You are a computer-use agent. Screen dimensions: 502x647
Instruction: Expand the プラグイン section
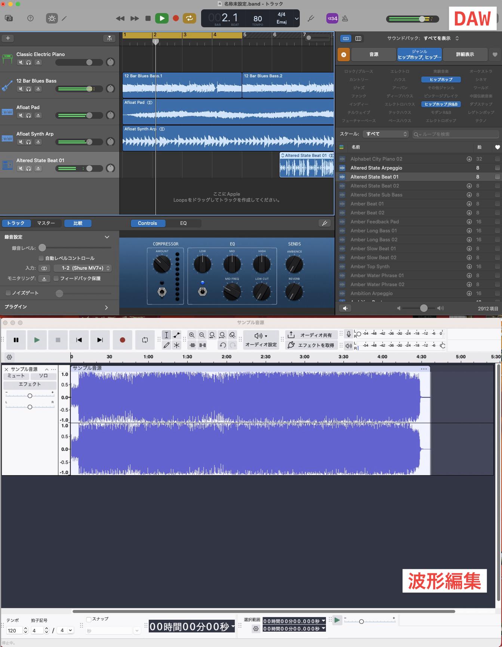[106, 307]
